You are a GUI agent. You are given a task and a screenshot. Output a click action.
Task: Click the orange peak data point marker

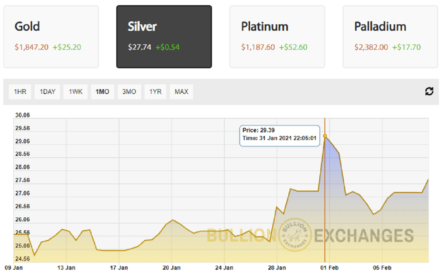coord(325,136)
